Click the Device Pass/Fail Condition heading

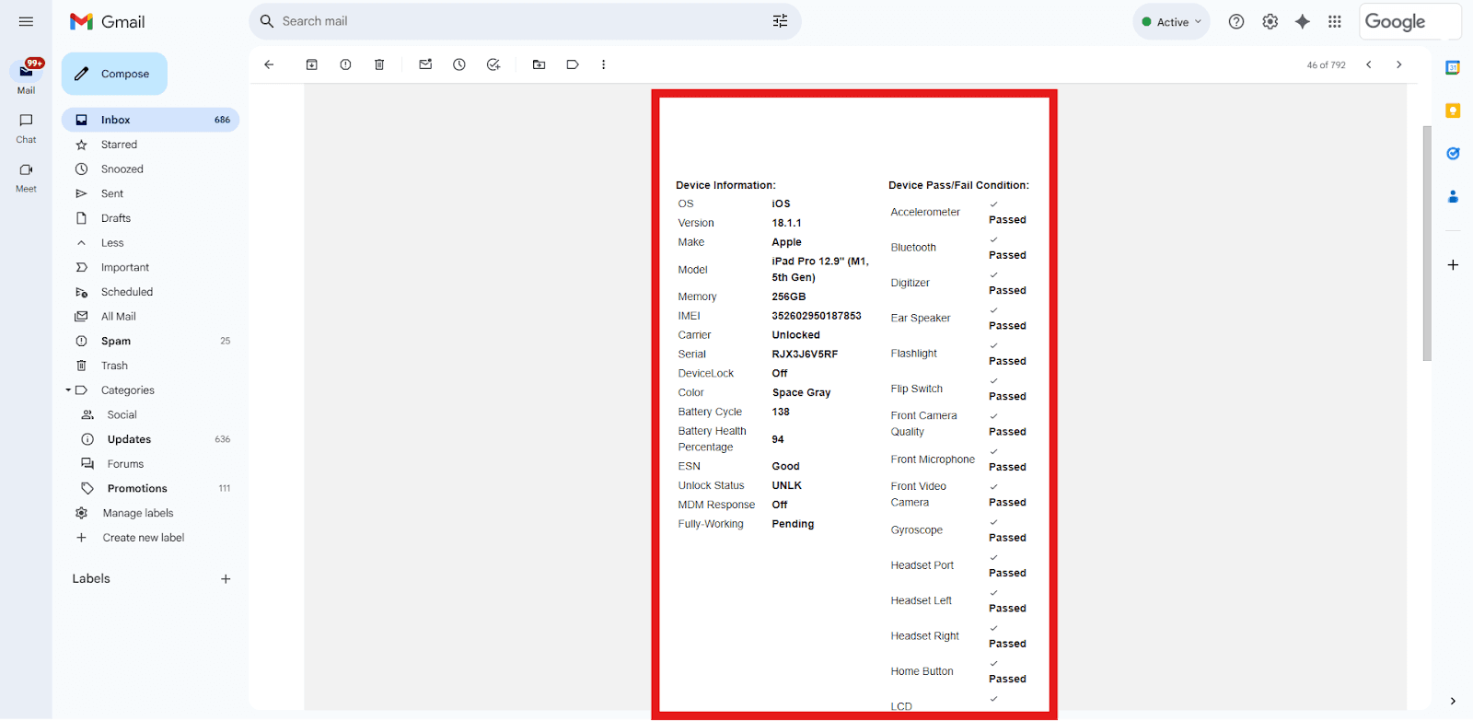point(958,185)
